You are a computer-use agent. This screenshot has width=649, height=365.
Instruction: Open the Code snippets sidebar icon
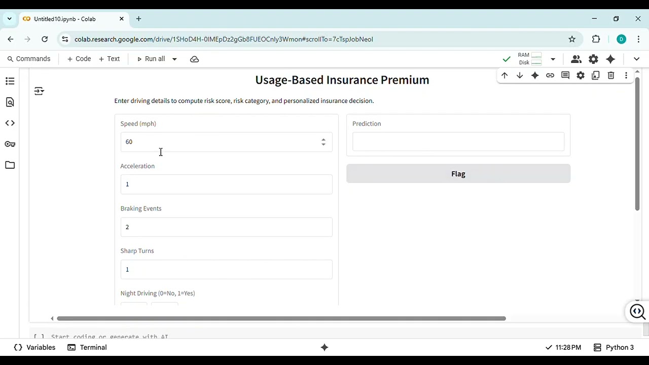click(10, 123)
